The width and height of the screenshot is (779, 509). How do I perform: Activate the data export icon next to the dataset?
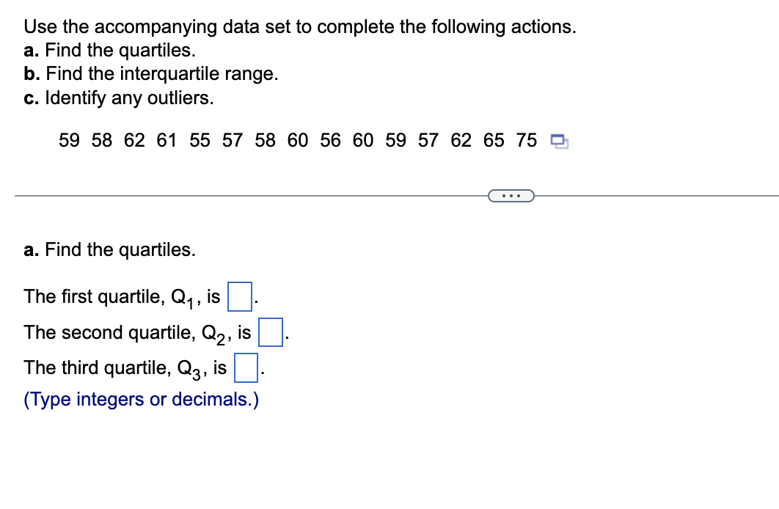[x=559, y=142]
